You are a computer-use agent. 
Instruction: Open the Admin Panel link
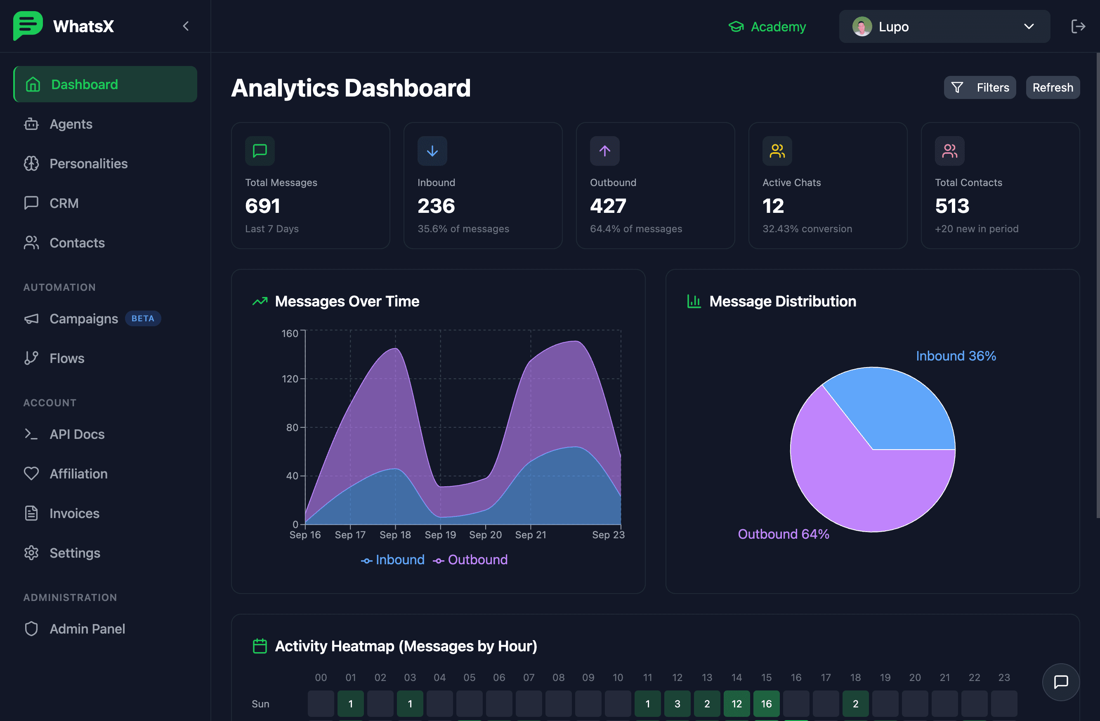87,629
